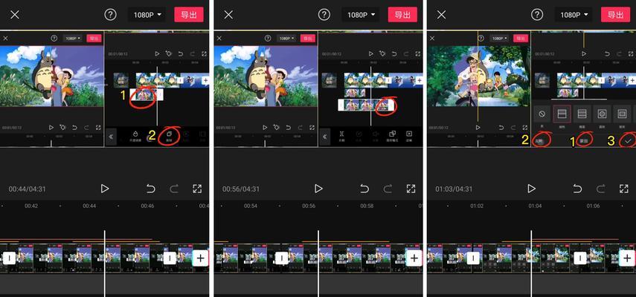Open the transition marker near 00:46 on the timeline
The height and width of the screenshot is (297, 636).
(170, 258)
